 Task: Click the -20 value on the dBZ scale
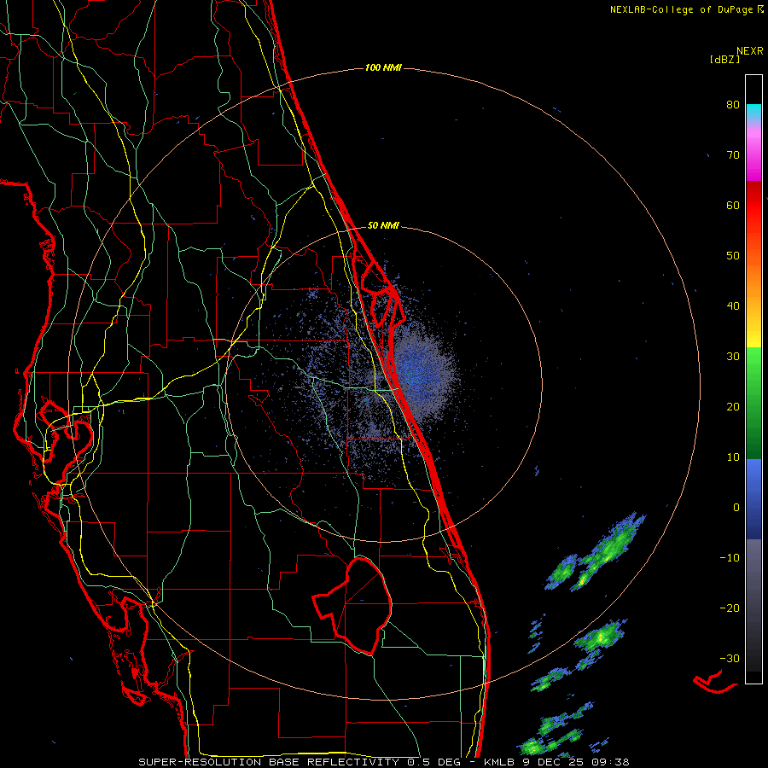(730, 608)
